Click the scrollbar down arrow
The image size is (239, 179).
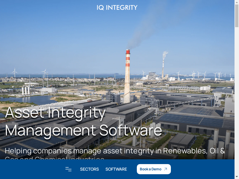coord(237,177)
